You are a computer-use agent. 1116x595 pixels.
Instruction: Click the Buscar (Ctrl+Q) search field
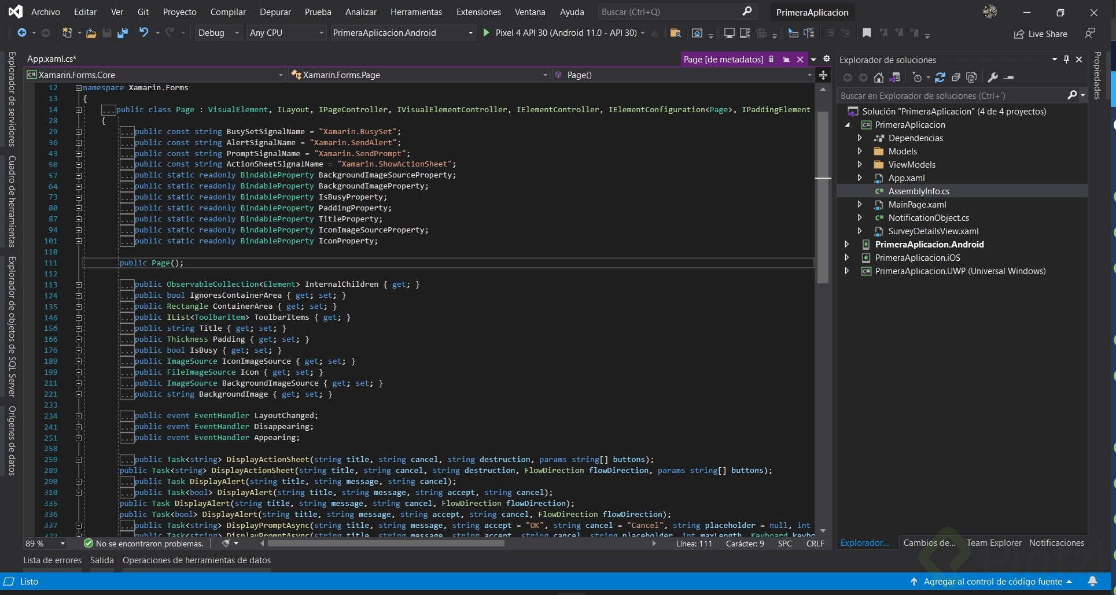click(x=671, y=12)
